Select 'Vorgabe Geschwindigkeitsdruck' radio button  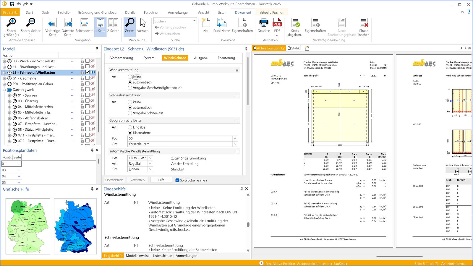(x=130, y=88)
